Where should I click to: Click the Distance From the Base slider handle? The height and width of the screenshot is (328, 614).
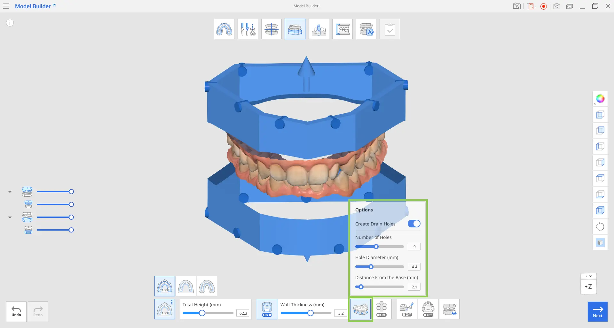click(x=361, y=287)
